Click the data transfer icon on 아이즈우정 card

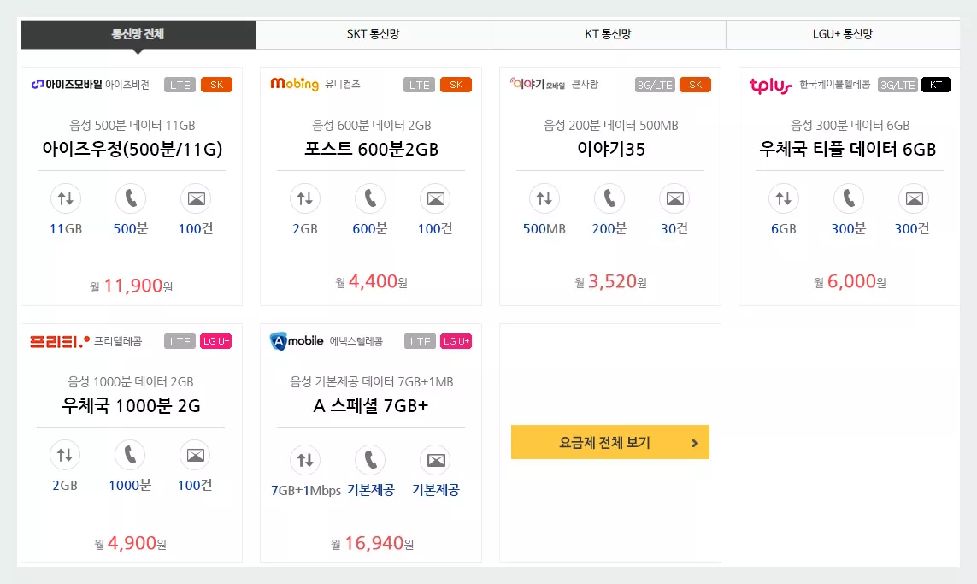coord(66,199)
